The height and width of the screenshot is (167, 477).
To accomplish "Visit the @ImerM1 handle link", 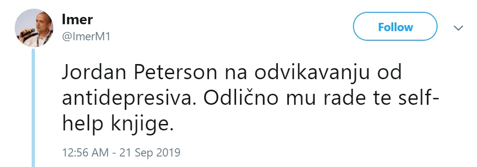I will [x=86, y=37].
